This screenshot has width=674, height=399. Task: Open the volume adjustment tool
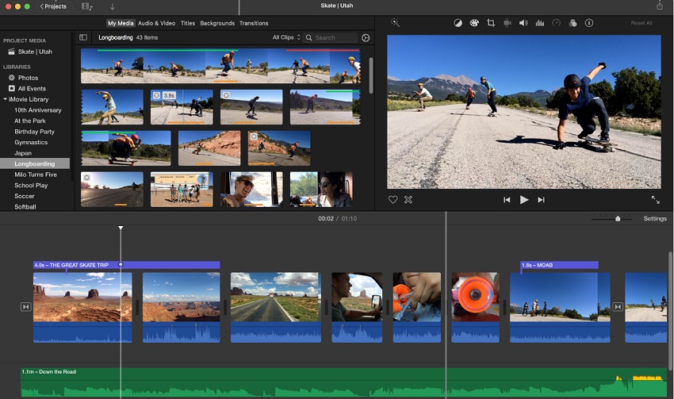coord(523,23)
